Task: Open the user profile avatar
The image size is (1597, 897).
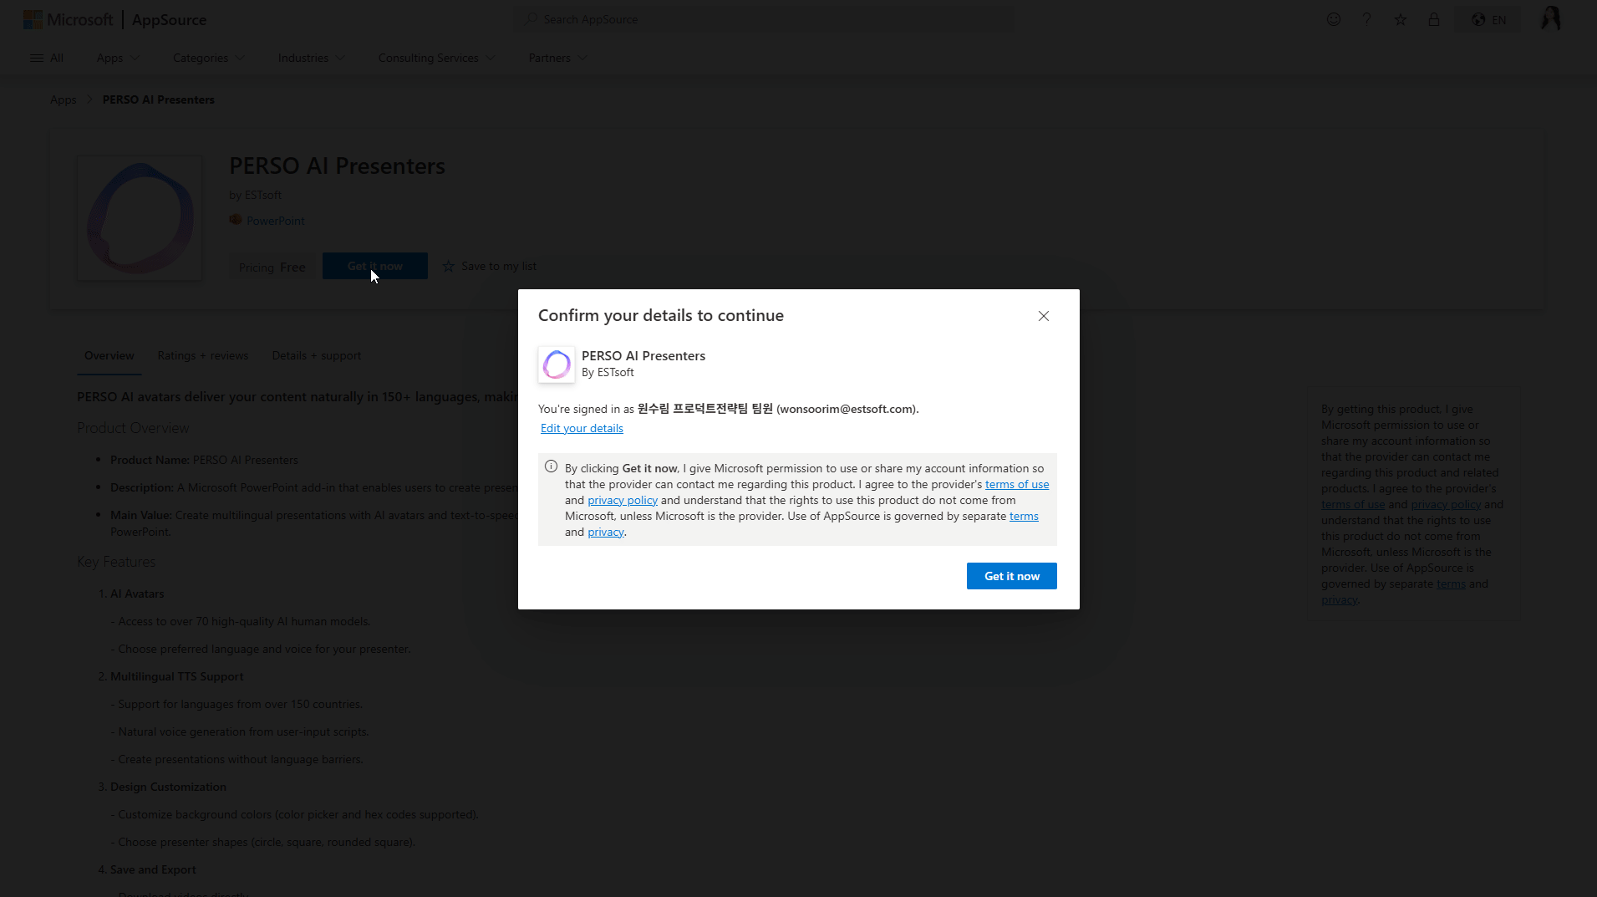Action: (x=1551, y=19)
